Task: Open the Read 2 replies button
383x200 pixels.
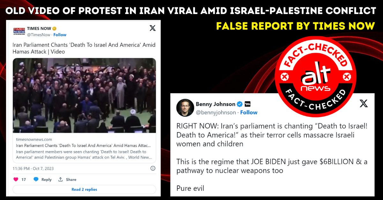Action: (x=84, y=189)
